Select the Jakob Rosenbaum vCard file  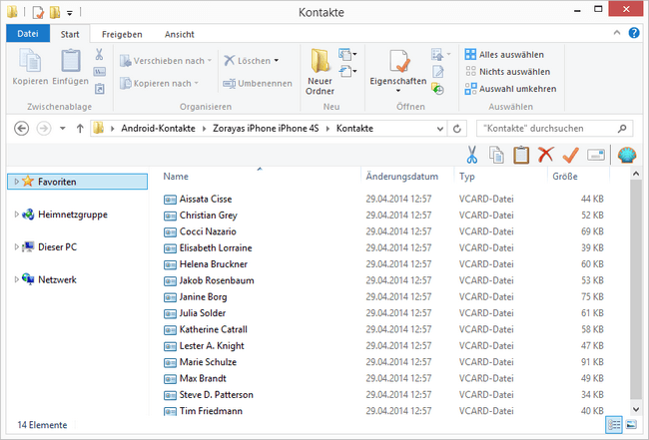[216, 280]
